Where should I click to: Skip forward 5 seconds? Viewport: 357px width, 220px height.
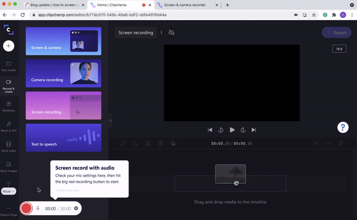pos(243,130)
